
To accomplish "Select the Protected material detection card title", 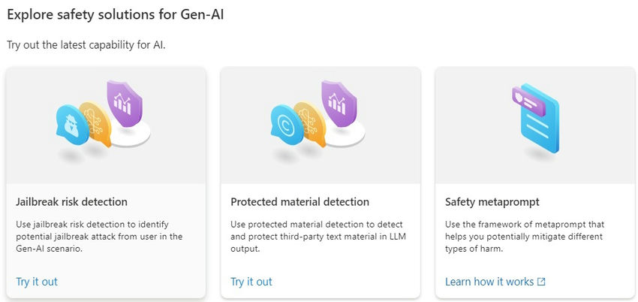I will 299,201.
